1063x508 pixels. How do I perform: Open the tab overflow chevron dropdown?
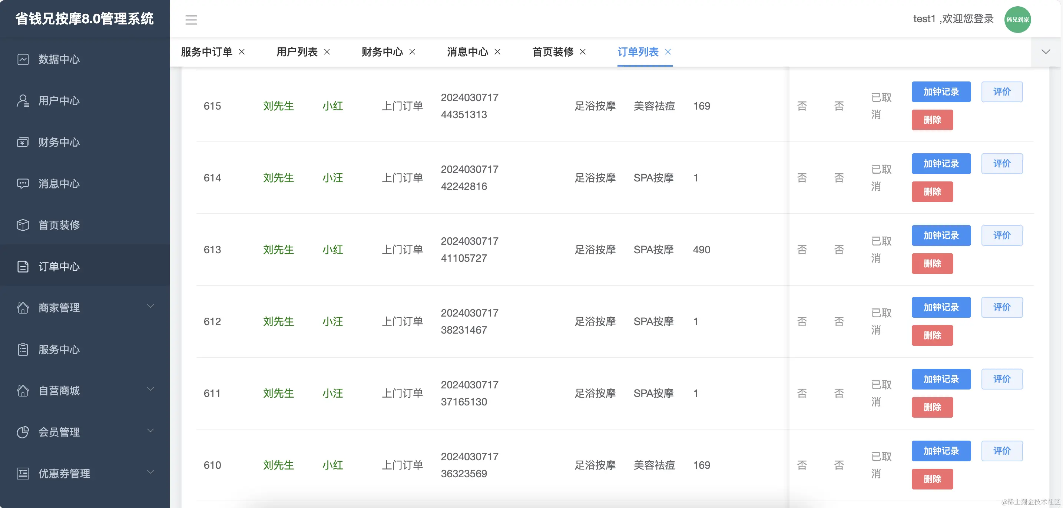click(x=1046, y=52)
